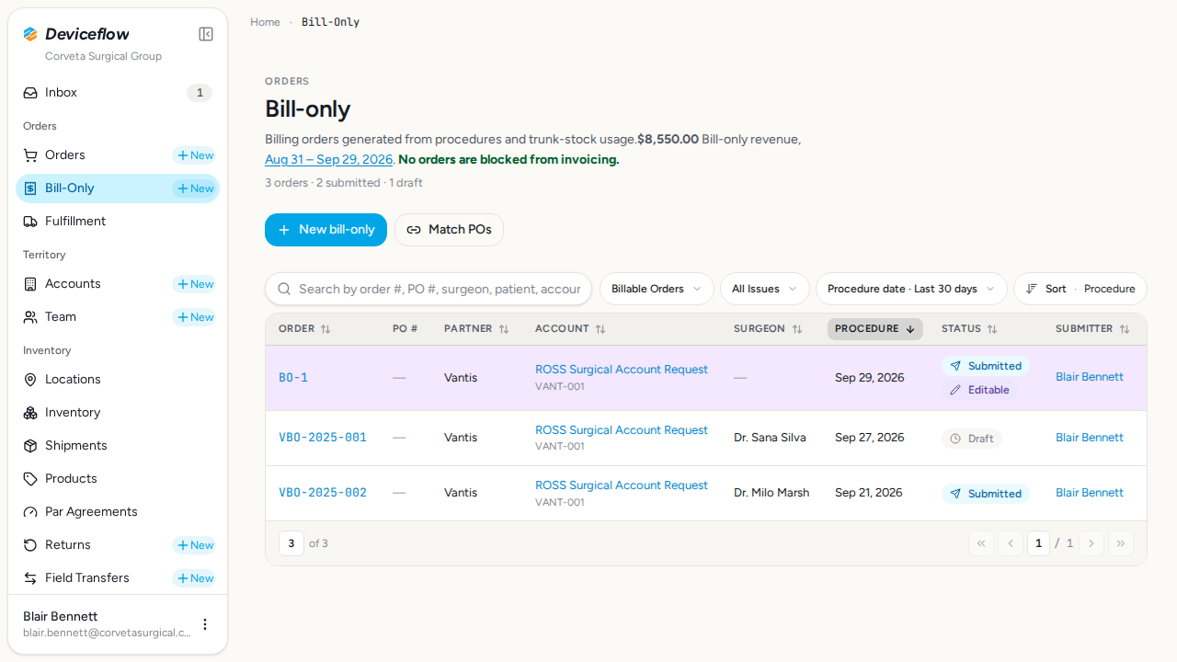The width and height of the screenshot is (1177, 662).
Task: Sort by Order column arrows icon
Action: point(326,329)
